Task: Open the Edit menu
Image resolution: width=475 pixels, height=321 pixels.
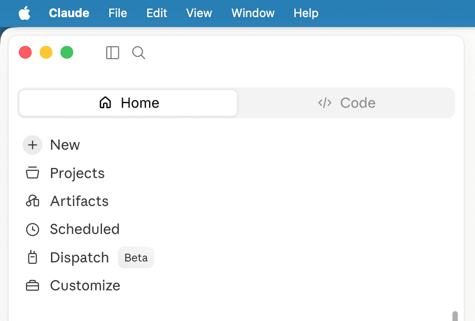Action: (157, 13)
